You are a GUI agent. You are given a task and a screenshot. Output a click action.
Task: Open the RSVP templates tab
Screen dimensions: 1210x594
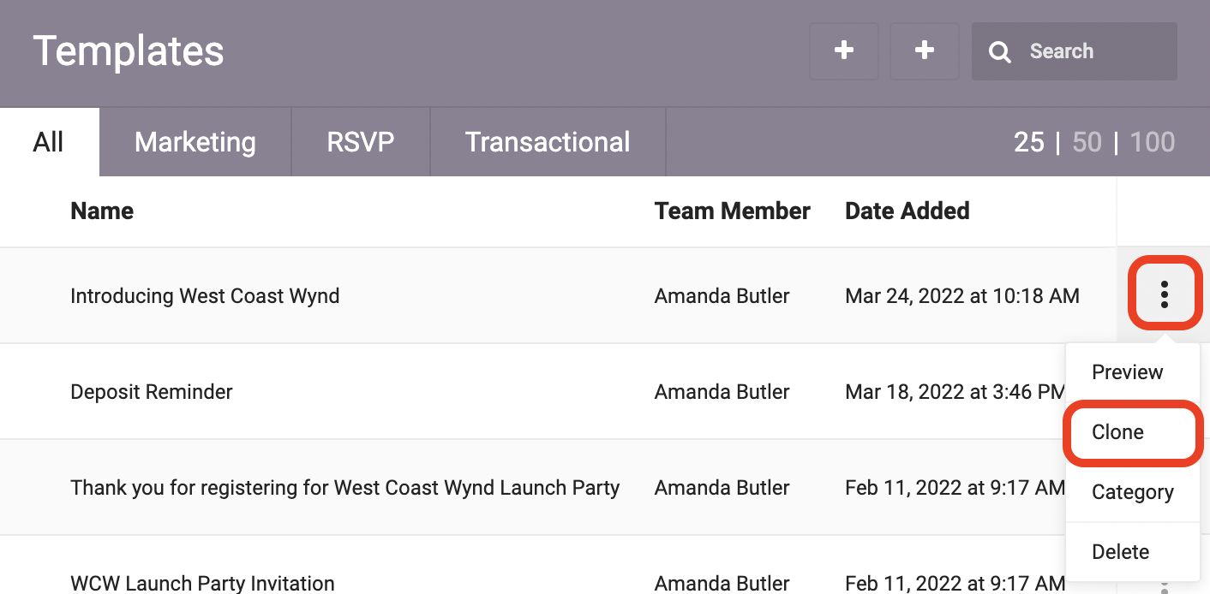pos(361,141)
